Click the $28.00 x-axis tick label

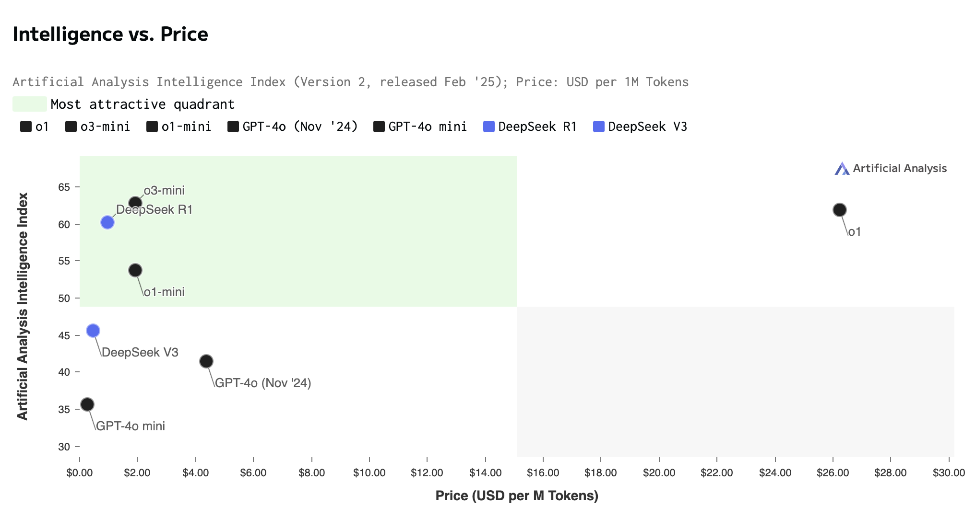pos(891,473)
